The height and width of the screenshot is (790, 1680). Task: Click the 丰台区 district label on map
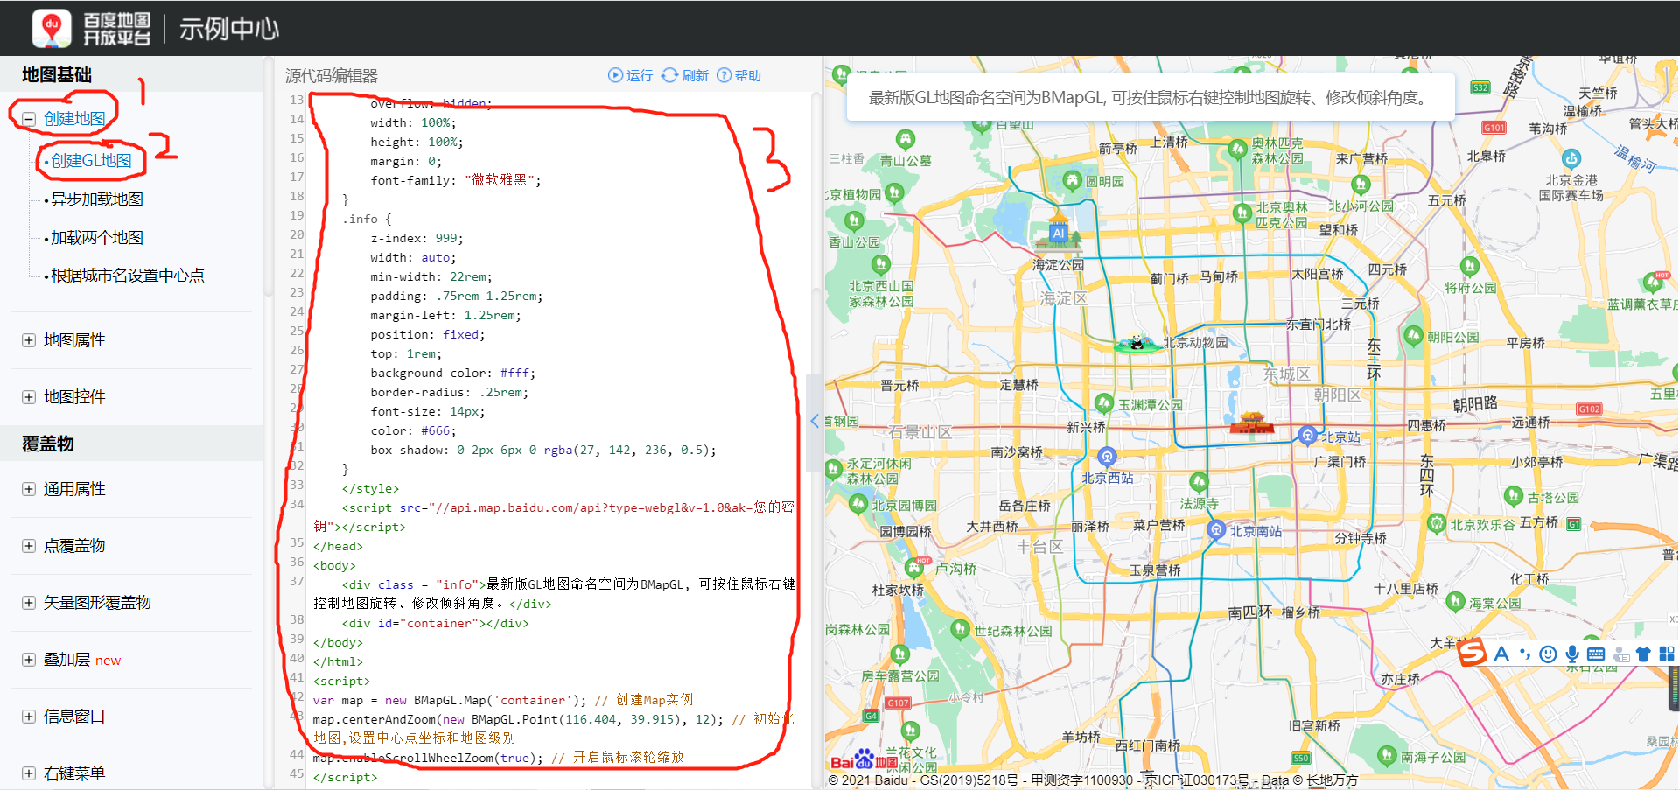click(x=1039, y=547)
